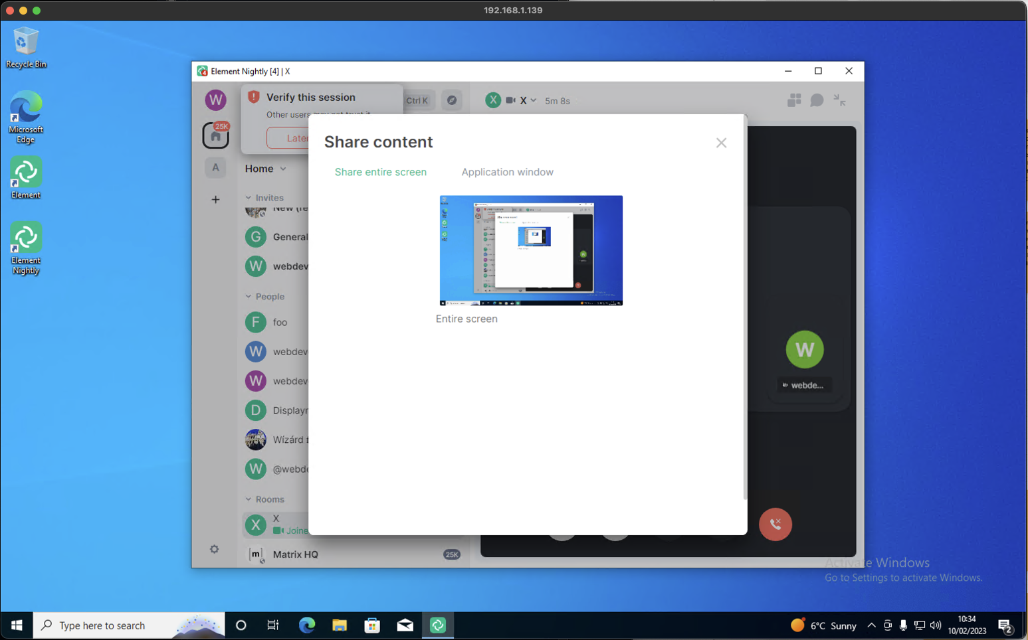Image resolution: width=1028 pixels, height=640 pixels.
Task: Open Explore rooms with the compass icon
Action: pos(453,100)
